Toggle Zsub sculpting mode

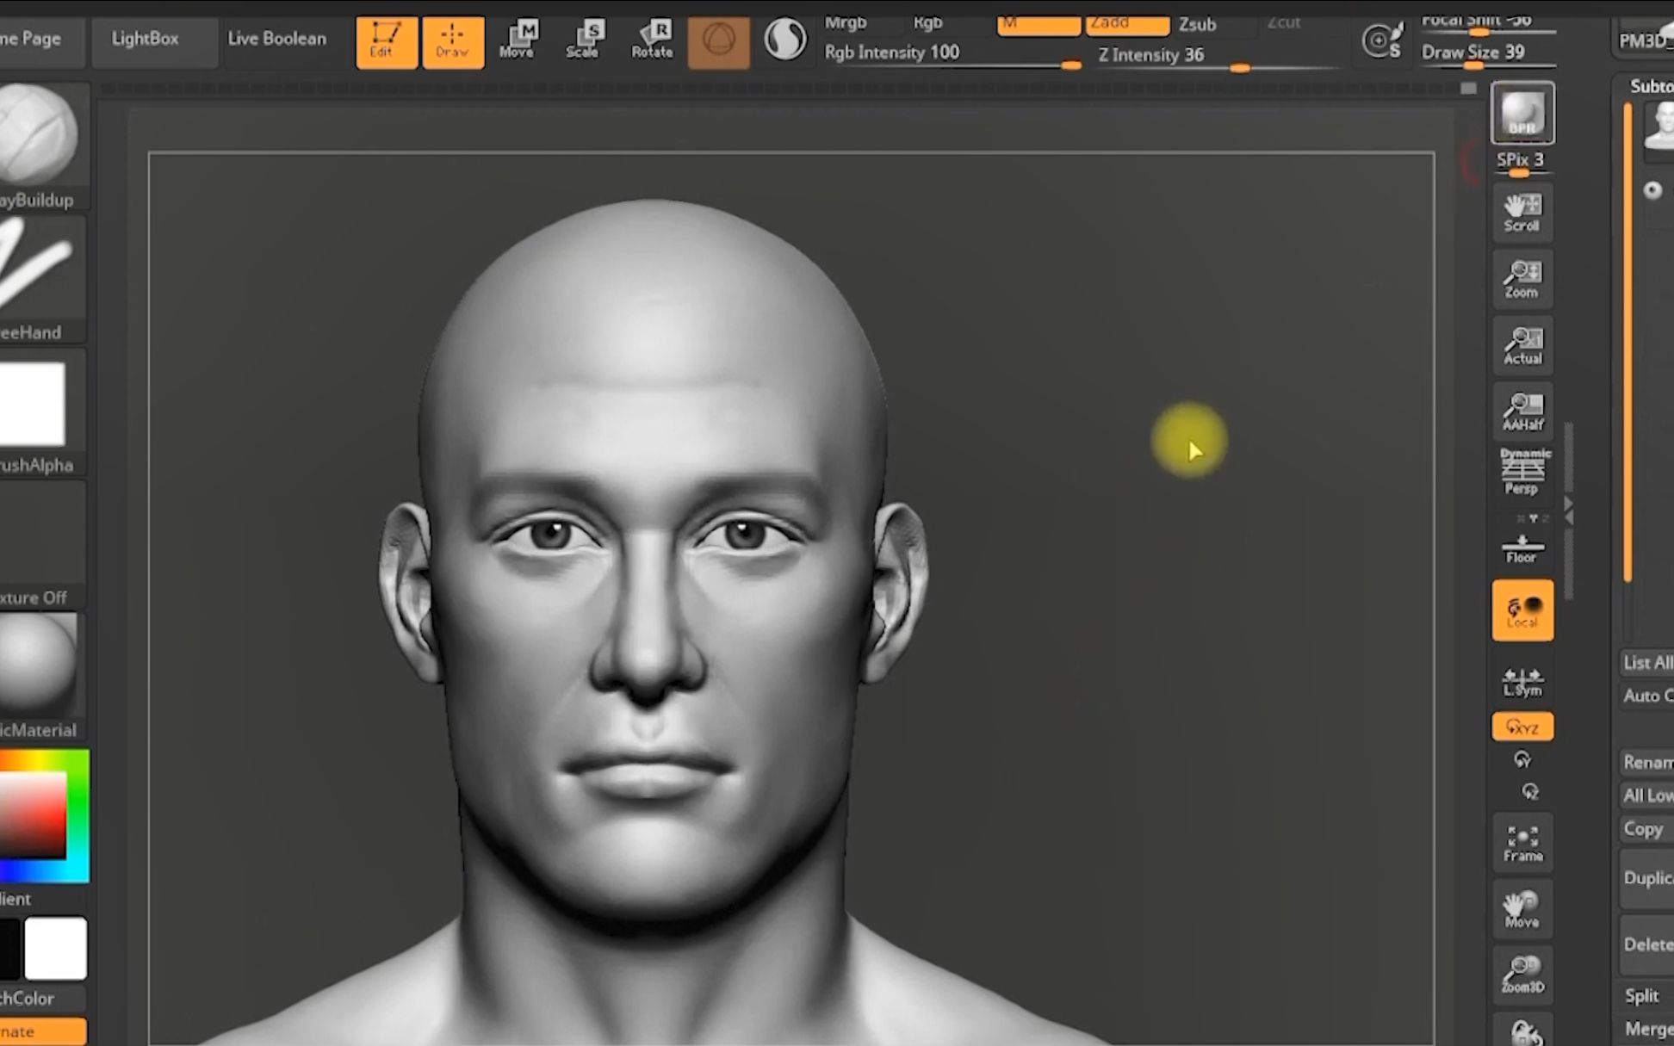[x=1197, y=25]
